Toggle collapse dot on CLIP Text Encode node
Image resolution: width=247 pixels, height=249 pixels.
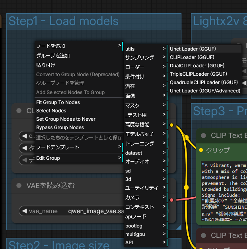pos(204,135)
